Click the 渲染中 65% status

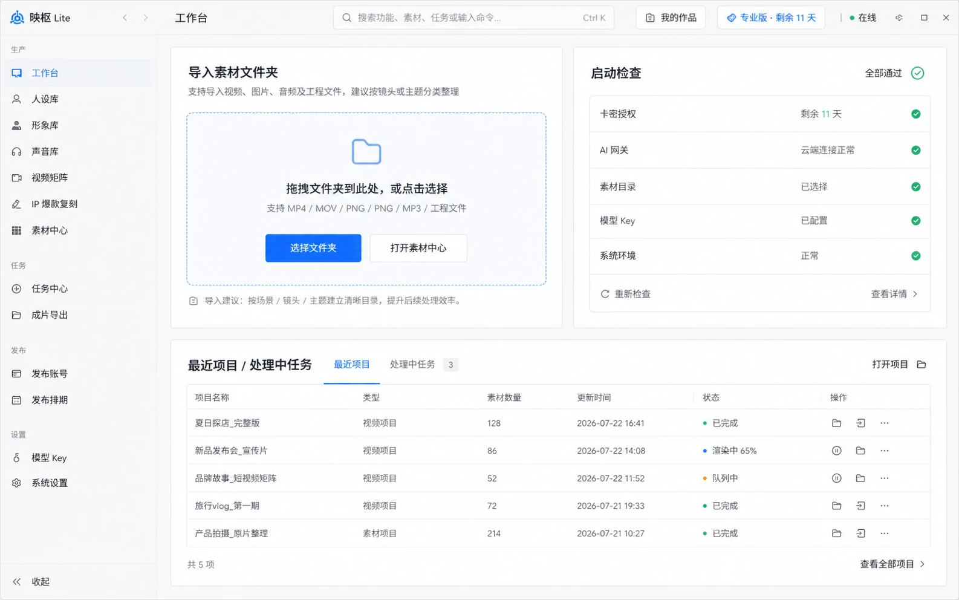click(x=730, y=451)
